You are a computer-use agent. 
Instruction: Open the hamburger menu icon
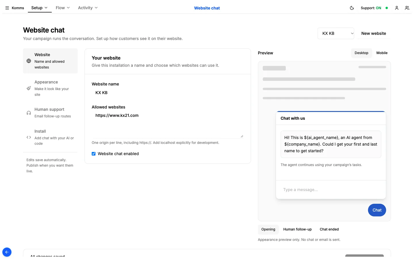pos(7,8)
